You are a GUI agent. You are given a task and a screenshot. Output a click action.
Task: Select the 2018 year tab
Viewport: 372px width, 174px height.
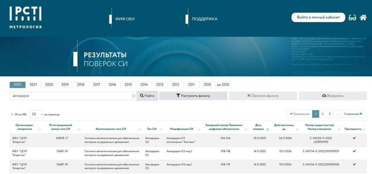81,85
